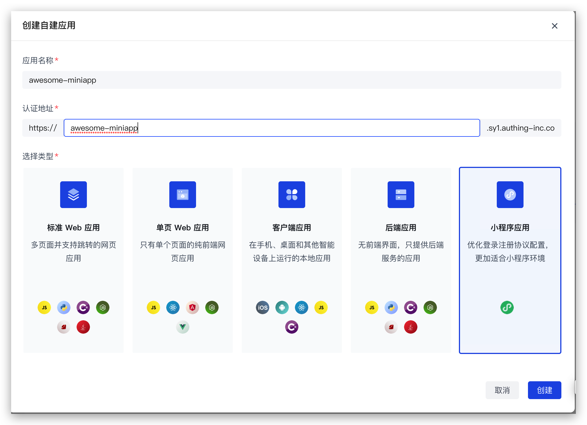Select the React icon under 单页 Web 应用
Screen dimensions: 587x425
(173, 307)
